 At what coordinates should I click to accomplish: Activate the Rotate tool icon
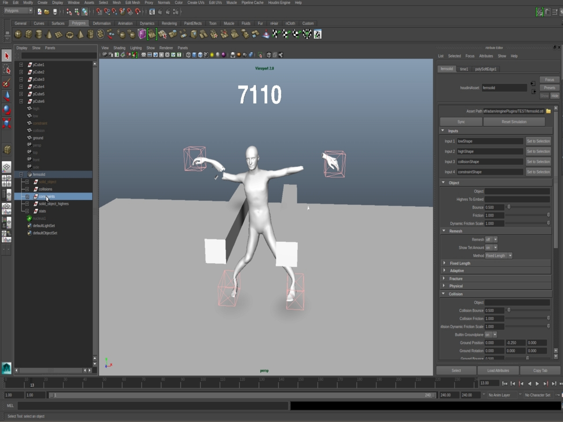7,109
